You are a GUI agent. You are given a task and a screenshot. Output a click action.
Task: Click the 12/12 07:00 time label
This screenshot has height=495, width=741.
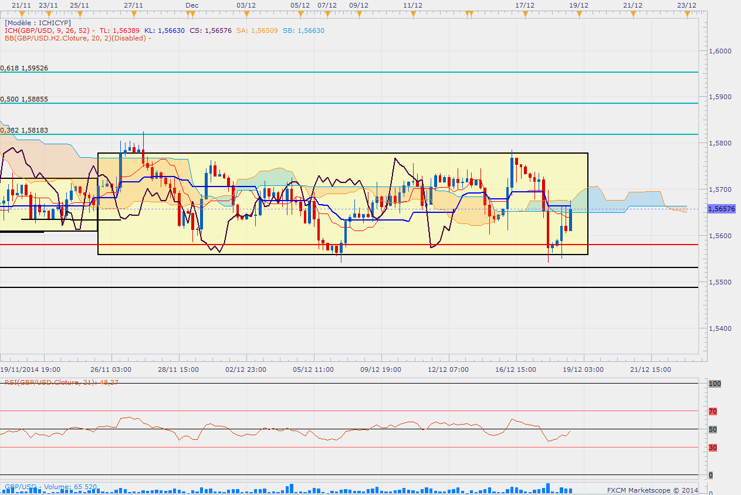449,369
